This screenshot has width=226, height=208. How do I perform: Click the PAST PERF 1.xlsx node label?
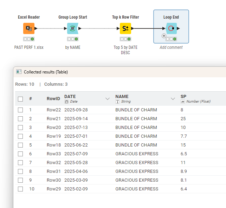click(29, 47)
